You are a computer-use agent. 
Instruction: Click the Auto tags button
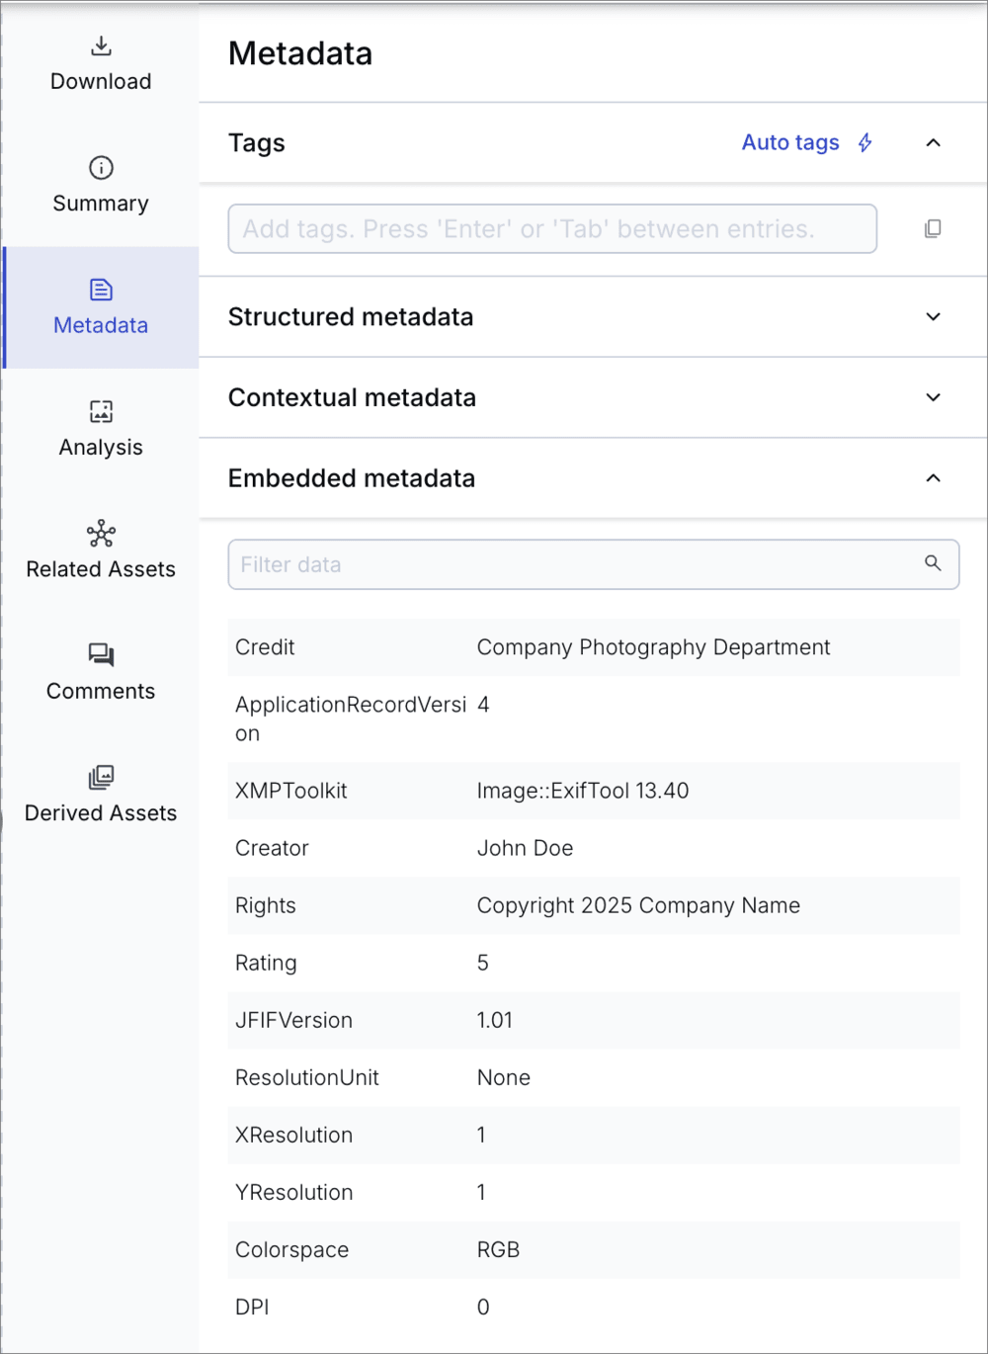(790, 142)
